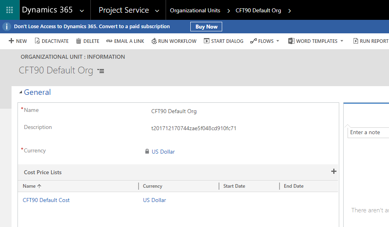The width and height of the screenshot is (389, 227).
Task: Expand chevron after CFT90 Default Org breadcrumb
Action: (x=289, y=11)
